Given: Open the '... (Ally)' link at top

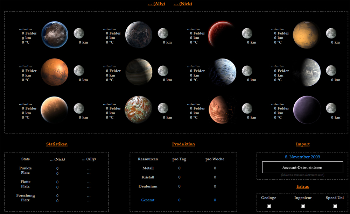Looking at the screenshot, I should 156,4.
